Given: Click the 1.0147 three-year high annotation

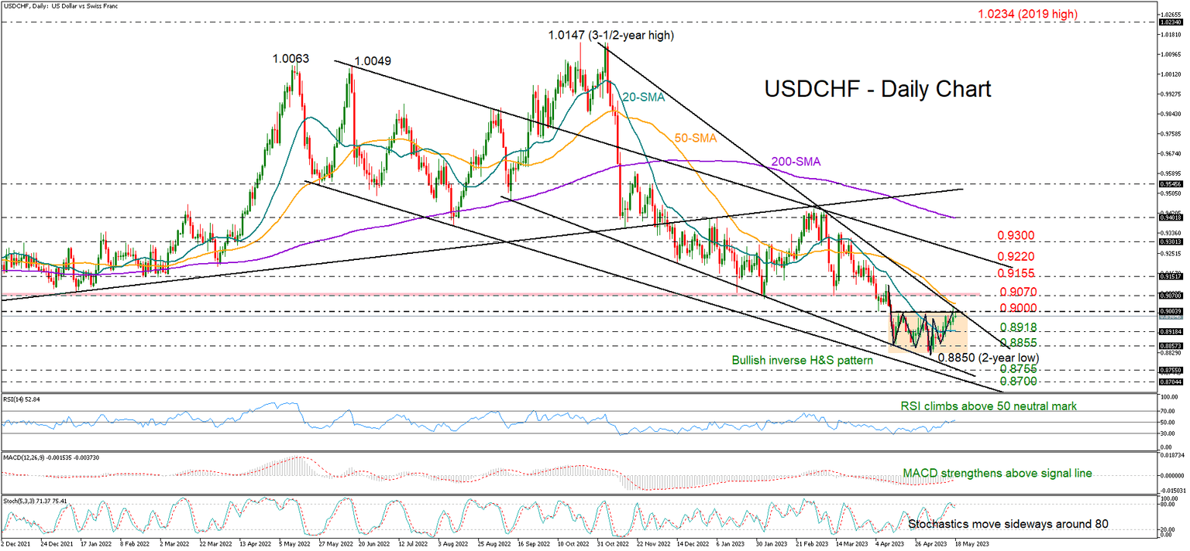Looking at the screenshot, I should (x=609, y=35).
